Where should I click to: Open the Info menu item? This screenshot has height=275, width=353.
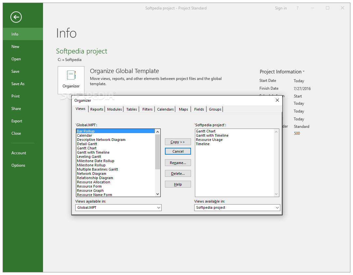[23, 34]
